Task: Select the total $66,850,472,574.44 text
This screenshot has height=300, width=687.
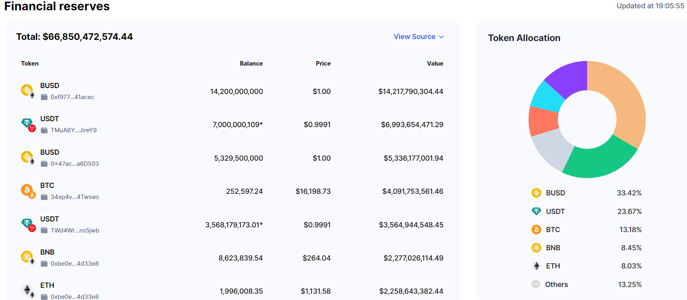Action: pyautogui.click(x=88, y=37)
